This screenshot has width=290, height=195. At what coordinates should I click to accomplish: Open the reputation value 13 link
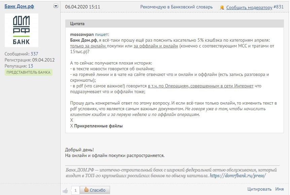(x=31, y=66)
